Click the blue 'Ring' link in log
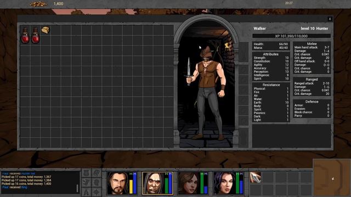351x197 pixels. click(24, 187)
